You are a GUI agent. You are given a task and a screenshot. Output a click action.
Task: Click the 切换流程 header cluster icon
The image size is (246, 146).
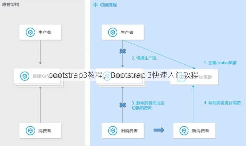96,5
